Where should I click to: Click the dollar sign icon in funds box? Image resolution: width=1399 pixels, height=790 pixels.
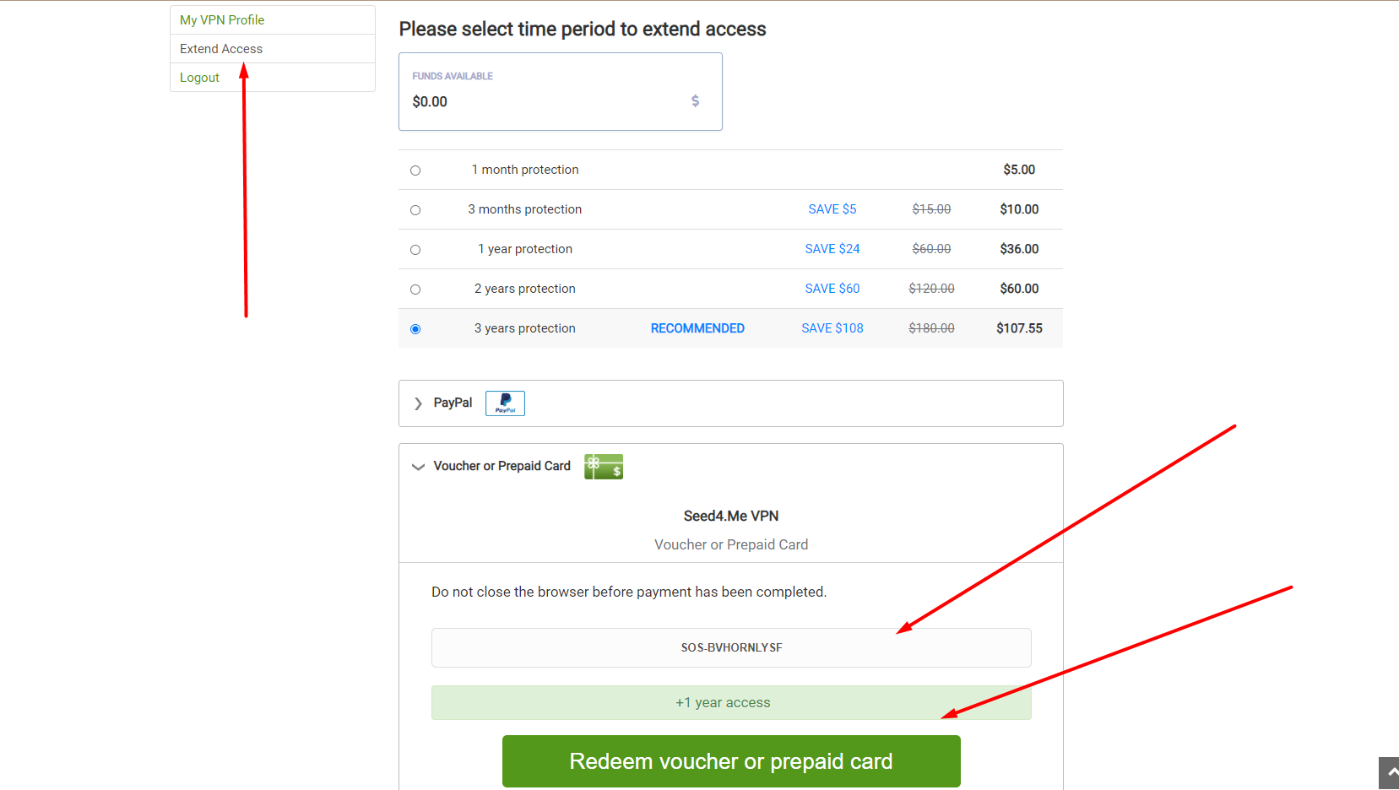[695, 101]
